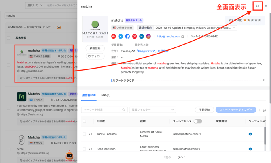Viewport: 271px width, 163px height.
Task: Click the feather logo of Matcha Netherlands
Action: pos(21,140)
